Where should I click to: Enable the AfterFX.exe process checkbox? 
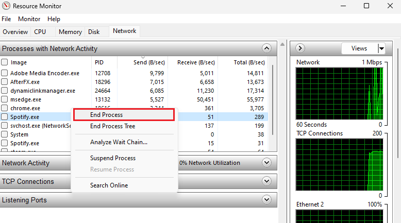click(5, 82)
